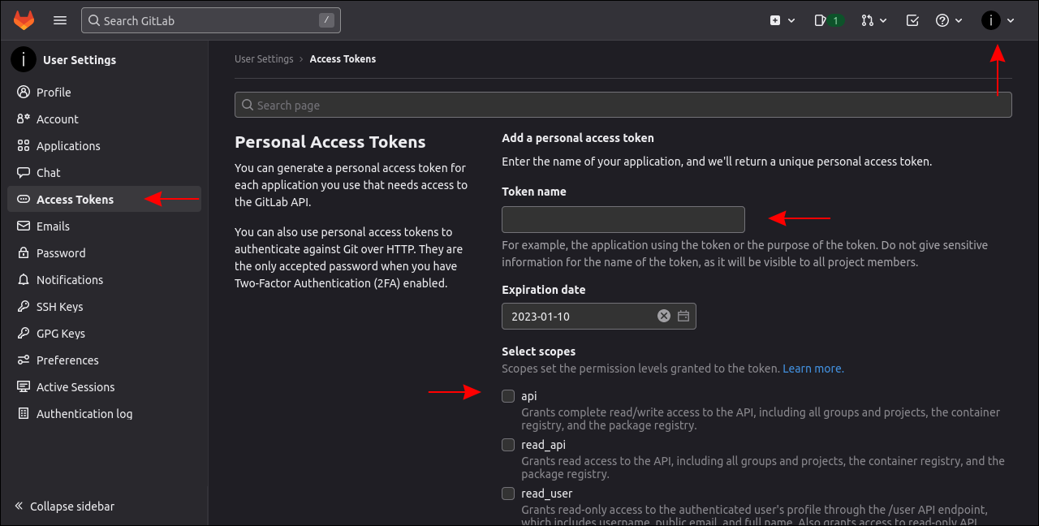This screenshot has height=526, width=1039.
Task: Enable the api scope checkbox
Action: click(x=507, y=396)
